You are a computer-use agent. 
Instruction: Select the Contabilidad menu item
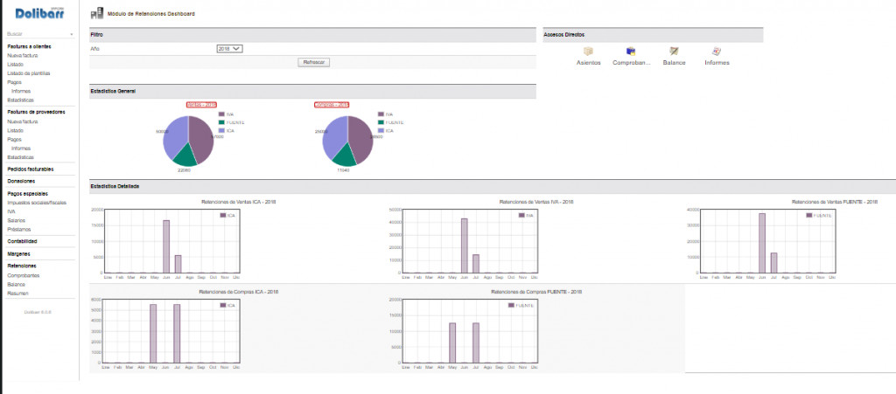22,241
